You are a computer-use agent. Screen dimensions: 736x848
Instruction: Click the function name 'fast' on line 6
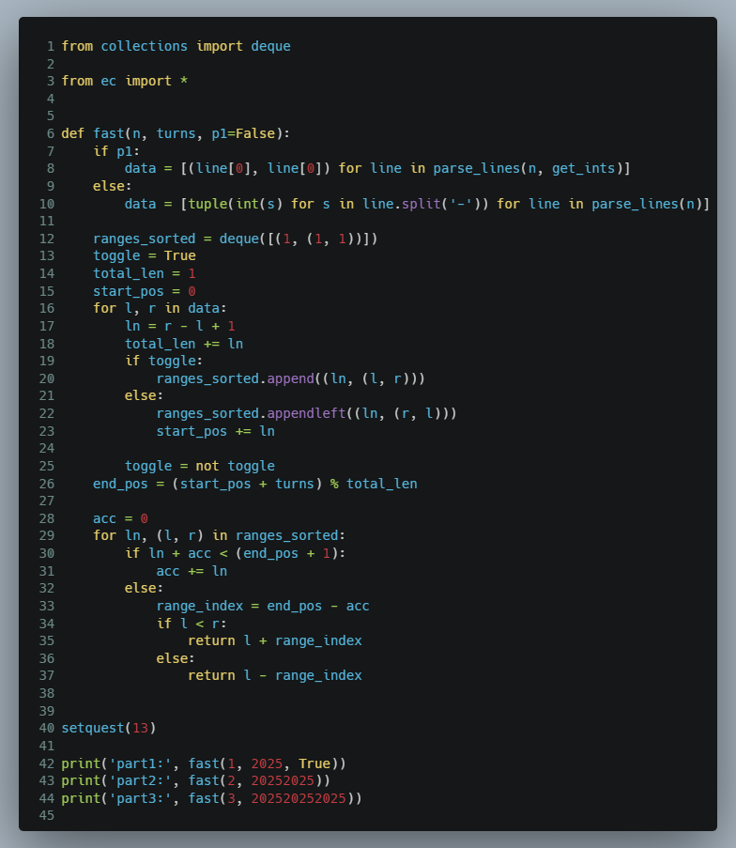(x=109, y=133)
